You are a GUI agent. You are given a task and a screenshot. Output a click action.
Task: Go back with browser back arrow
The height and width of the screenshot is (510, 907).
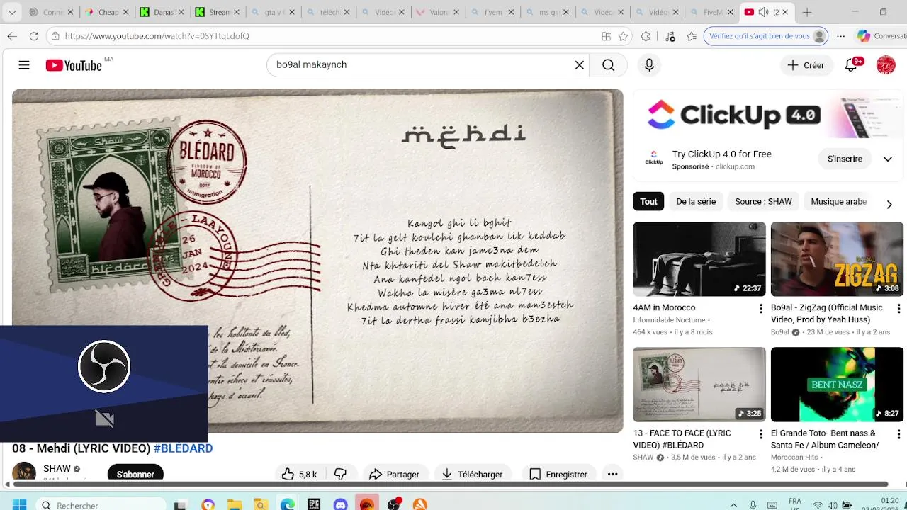[12, 36]
